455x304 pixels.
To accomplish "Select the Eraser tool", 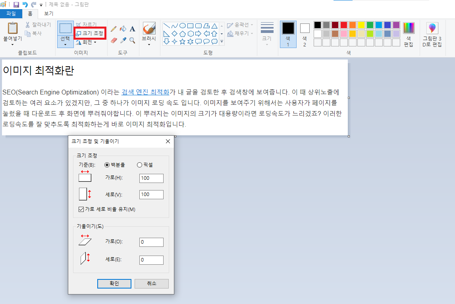I will 114,40.
